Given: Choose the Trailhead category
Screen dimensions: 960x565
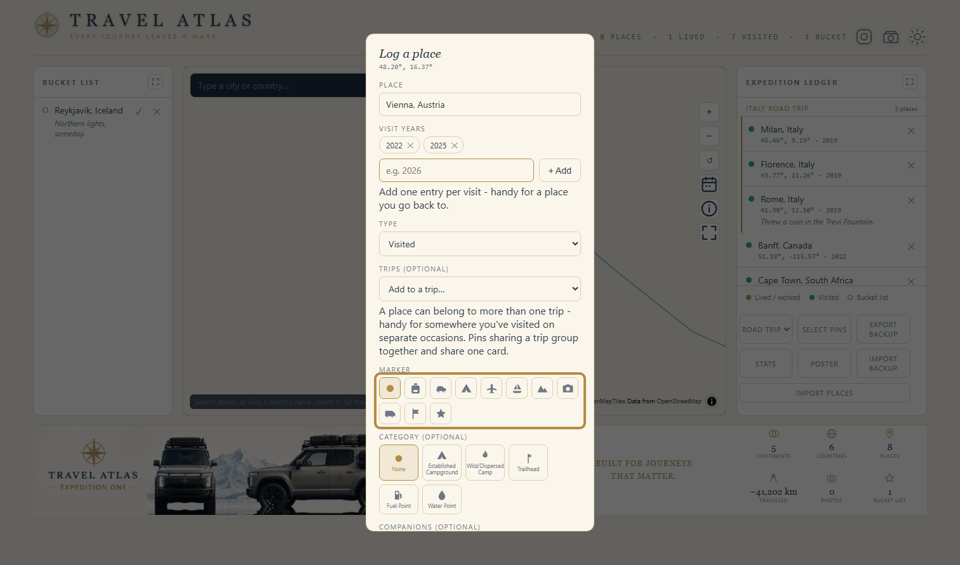Looking at the screenshot, I should pyautogui.click(x=528, y=462).
